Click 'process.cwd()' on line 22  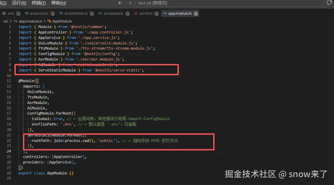tap(79, 141)
